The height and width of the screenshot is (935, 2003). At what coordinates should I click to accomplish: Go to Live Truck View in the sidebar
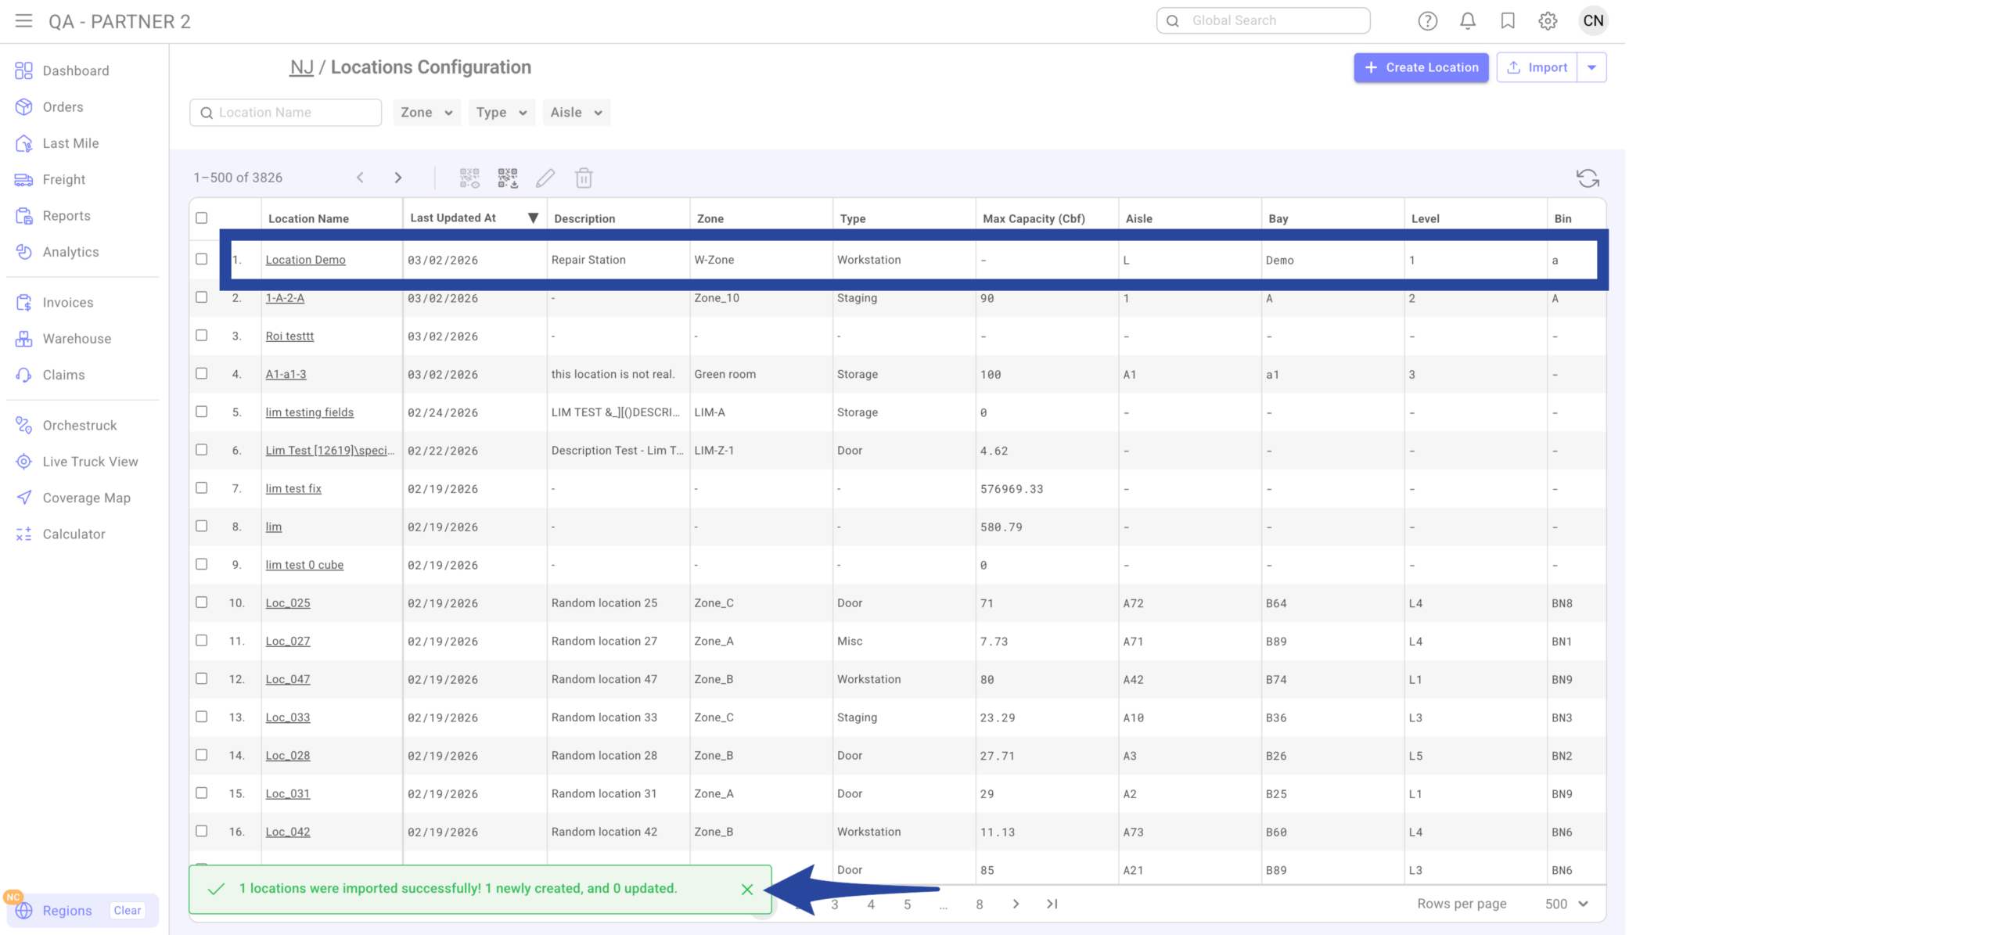pyautogui.click(x=90, y=462)
